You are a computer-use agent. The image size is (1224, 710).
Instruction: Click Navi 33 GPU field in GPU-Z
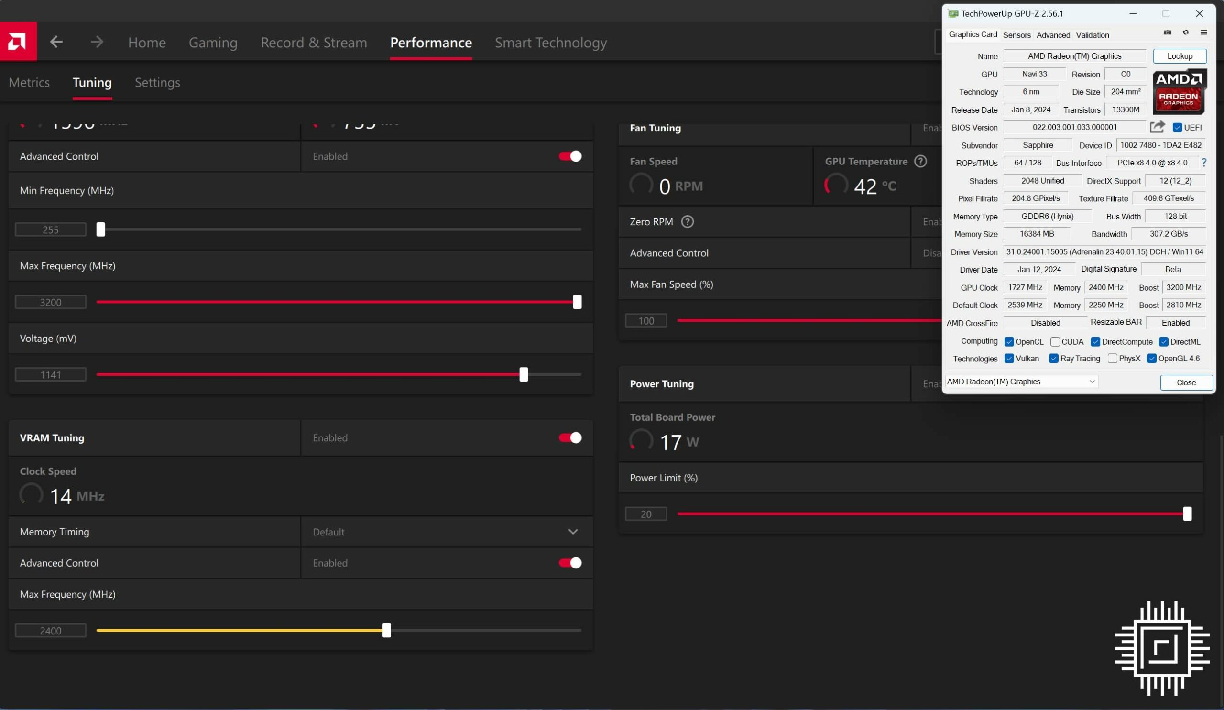coord(1035,74)
